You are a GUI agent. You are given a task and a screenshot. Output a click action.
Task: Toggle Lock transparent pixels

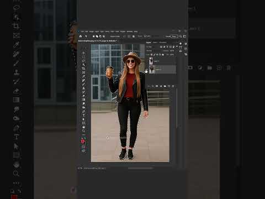(151, 55)
